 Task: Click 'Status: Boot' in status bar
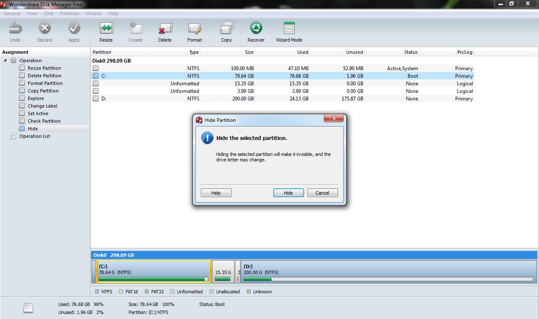point(212,304)
